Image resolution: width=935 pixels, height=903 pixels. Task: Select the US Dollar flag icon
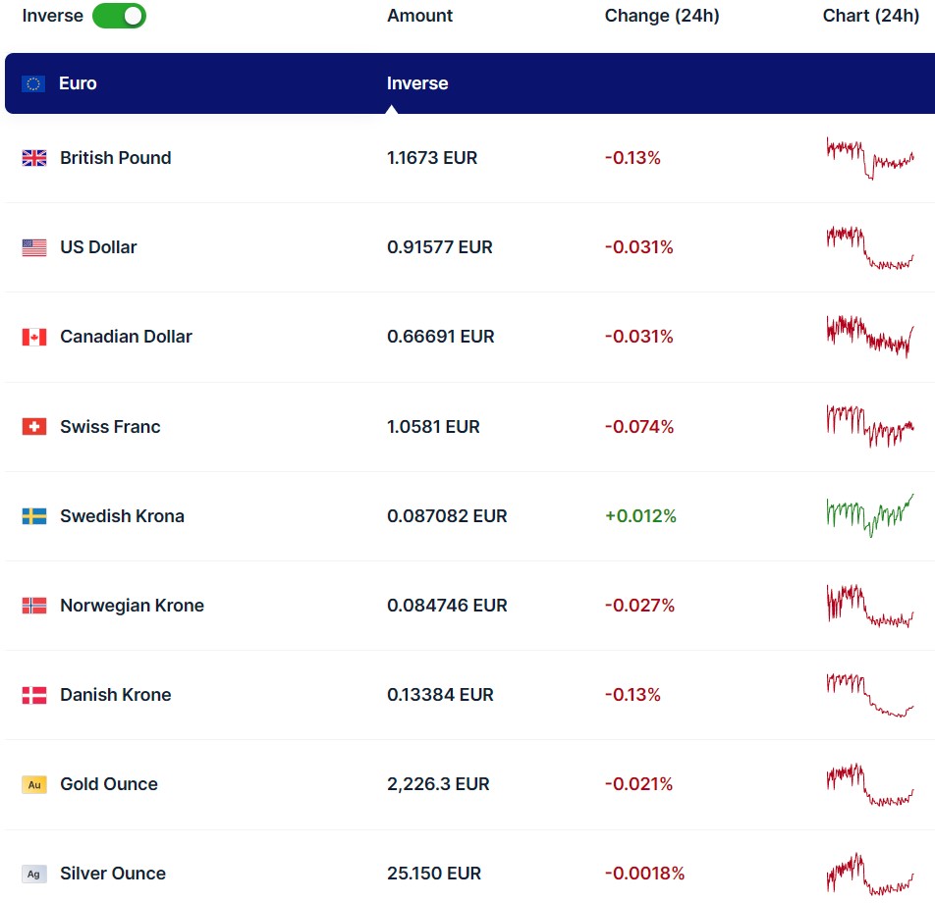(x=34, y=247)
